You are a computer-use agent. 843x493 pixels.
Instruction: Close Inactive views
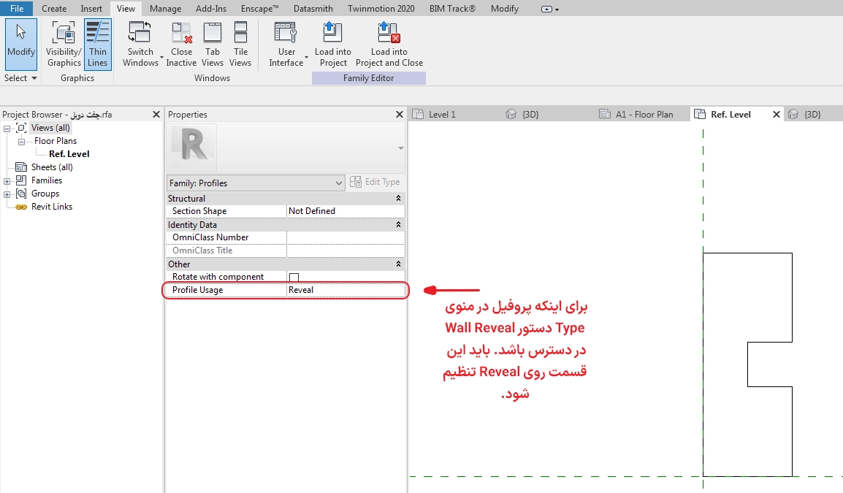tap(181, 44)
